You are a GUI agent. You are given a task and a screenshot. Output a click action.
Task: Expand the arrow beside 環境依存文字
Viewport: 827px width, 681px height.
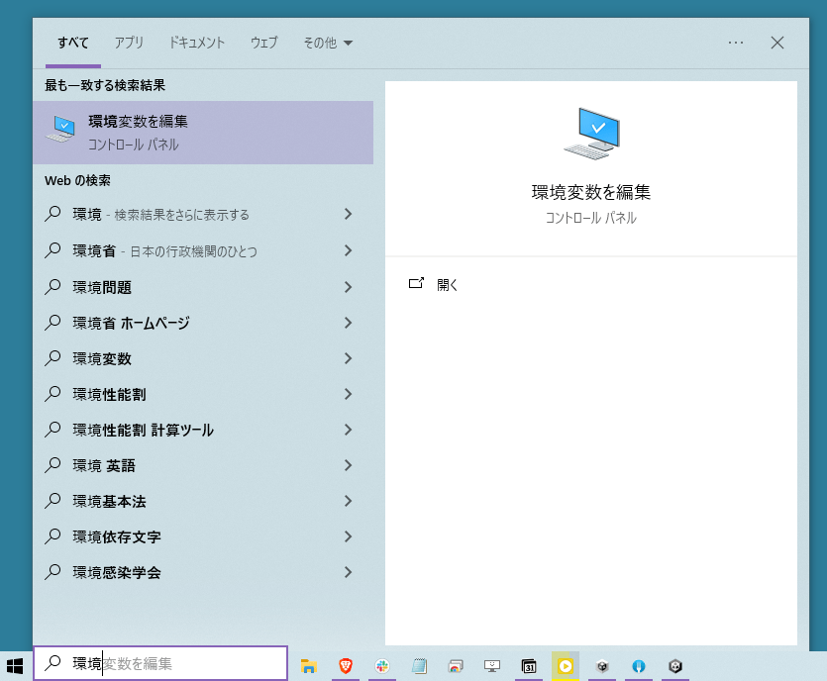[348, 536]
